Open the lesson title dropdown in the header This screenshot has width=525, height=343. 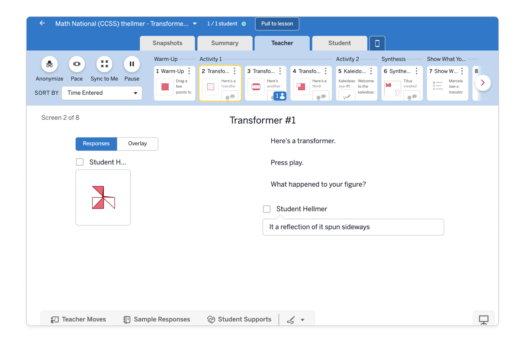[194, 23]
